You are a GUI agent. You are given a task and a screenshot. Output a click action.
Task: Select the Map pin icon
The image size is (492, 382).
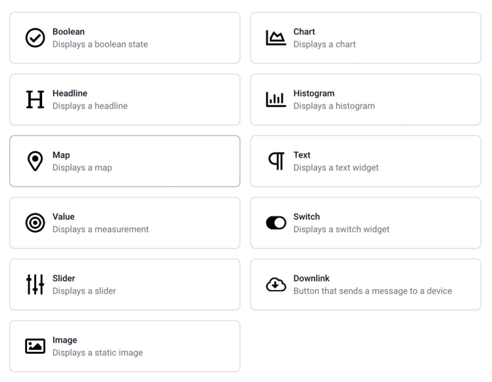point(34,162)
